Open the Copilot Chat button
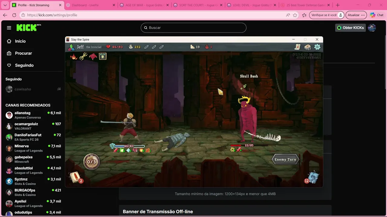The image size is (387, 217). pyautogui.click(x=377, y=15)
